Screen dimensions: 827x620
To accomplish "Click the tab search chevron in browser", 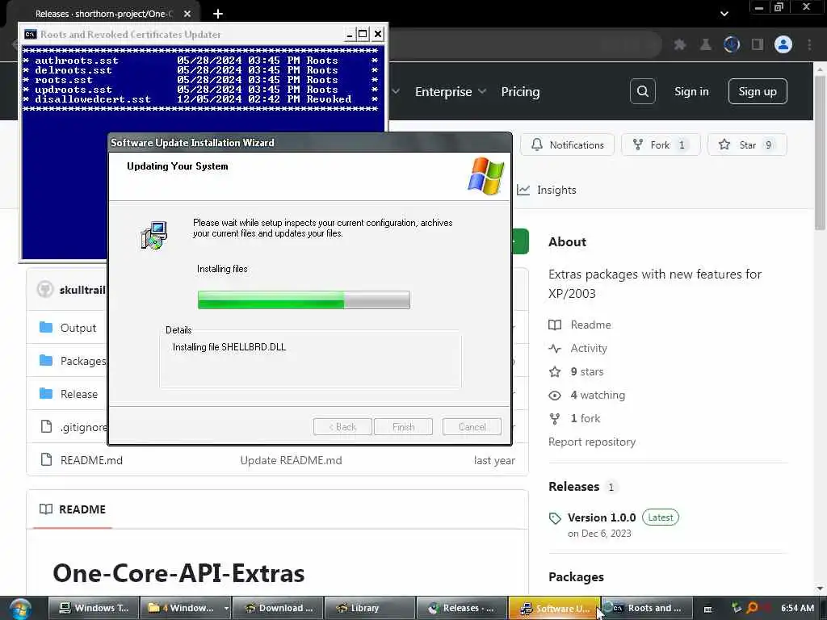I will (x=724, y=14).
